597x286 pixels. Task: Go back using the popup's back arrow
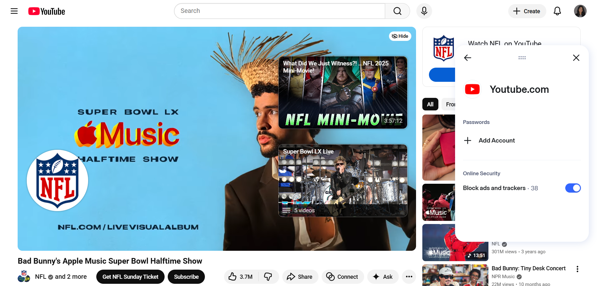468,58
